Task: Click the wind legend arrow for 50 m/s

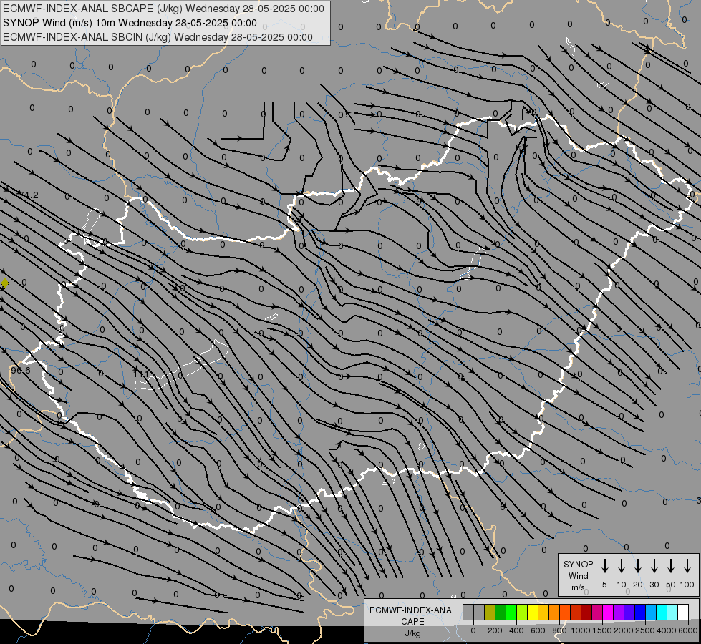Action: pos(671,566)
